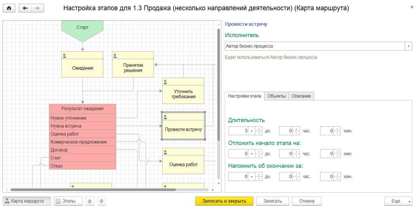417x210 pixels.
Task: Close the window with X icon
Action: point(412,7)
